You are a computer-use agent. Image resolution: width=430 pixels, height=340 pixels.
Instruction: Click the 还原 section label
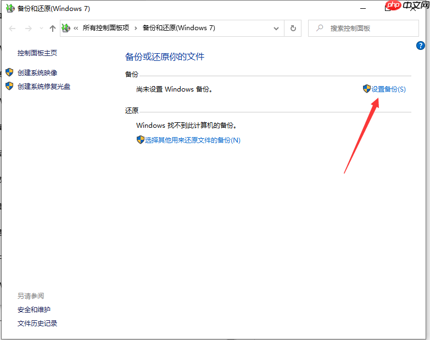[x=132, y=111]
